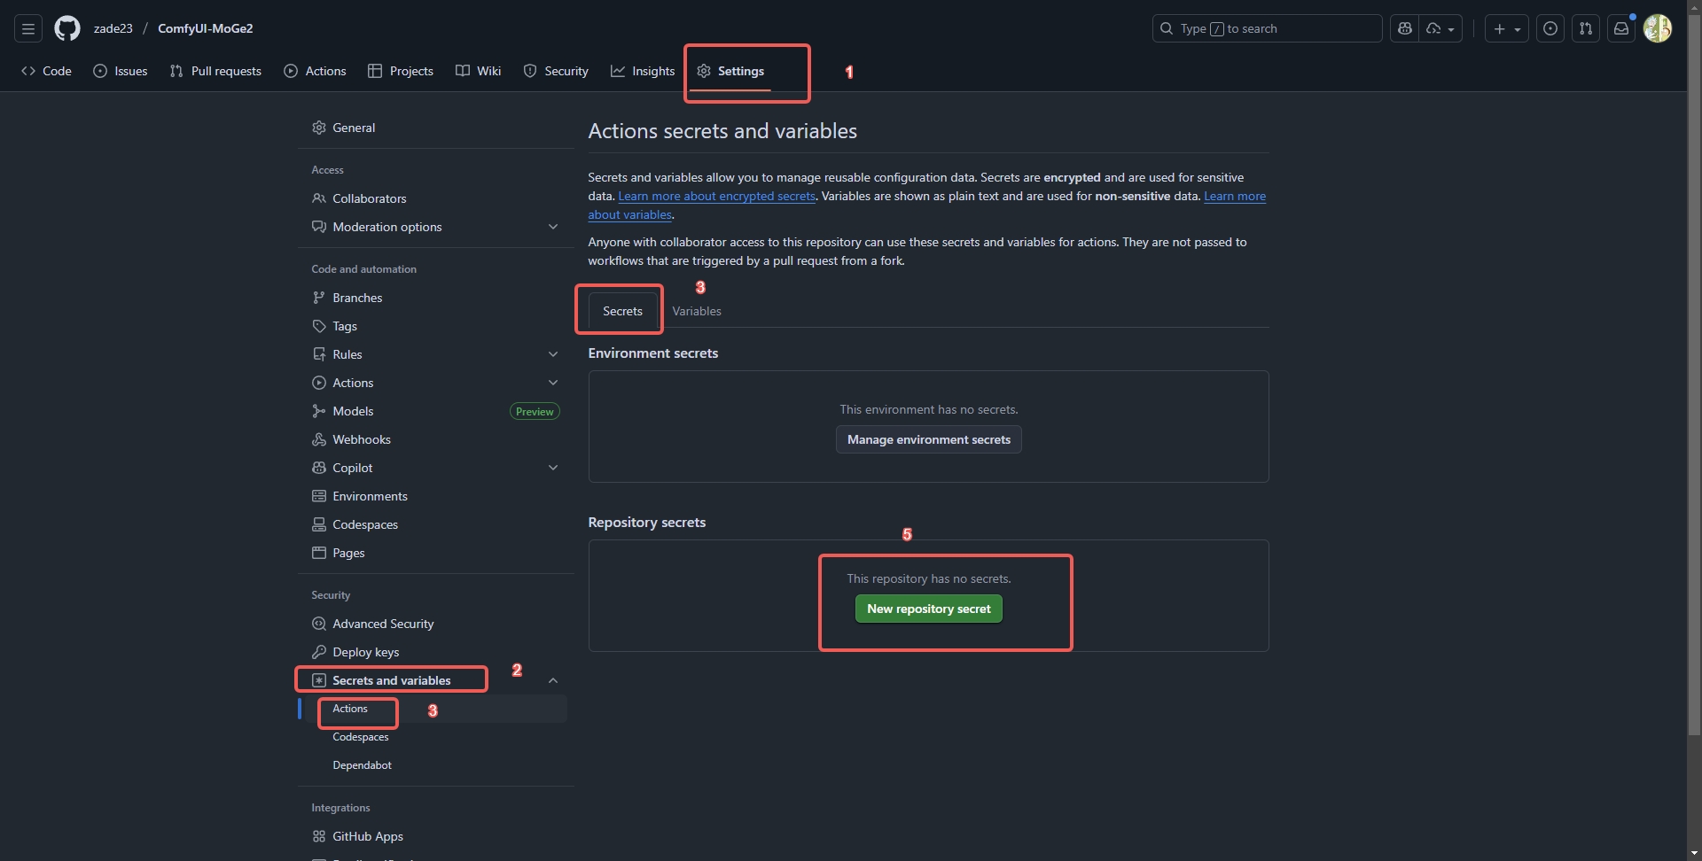Open Advanced Security settings
1702x861 pixels.
[436, 624]
